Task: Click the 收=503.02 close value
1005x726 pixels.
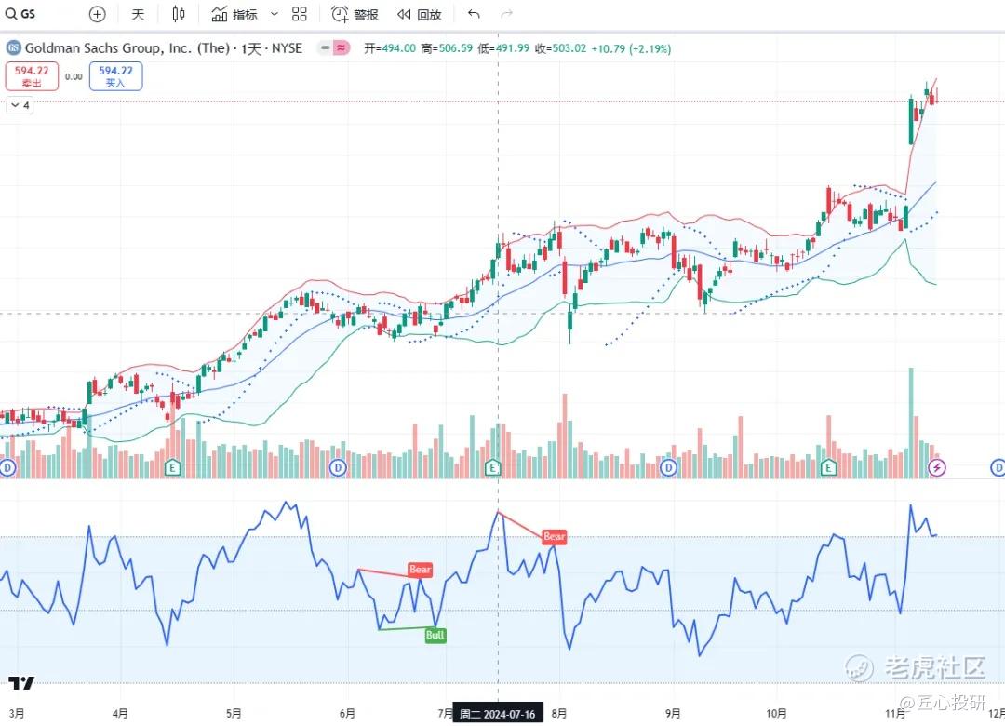Action: tap(561, 48)
